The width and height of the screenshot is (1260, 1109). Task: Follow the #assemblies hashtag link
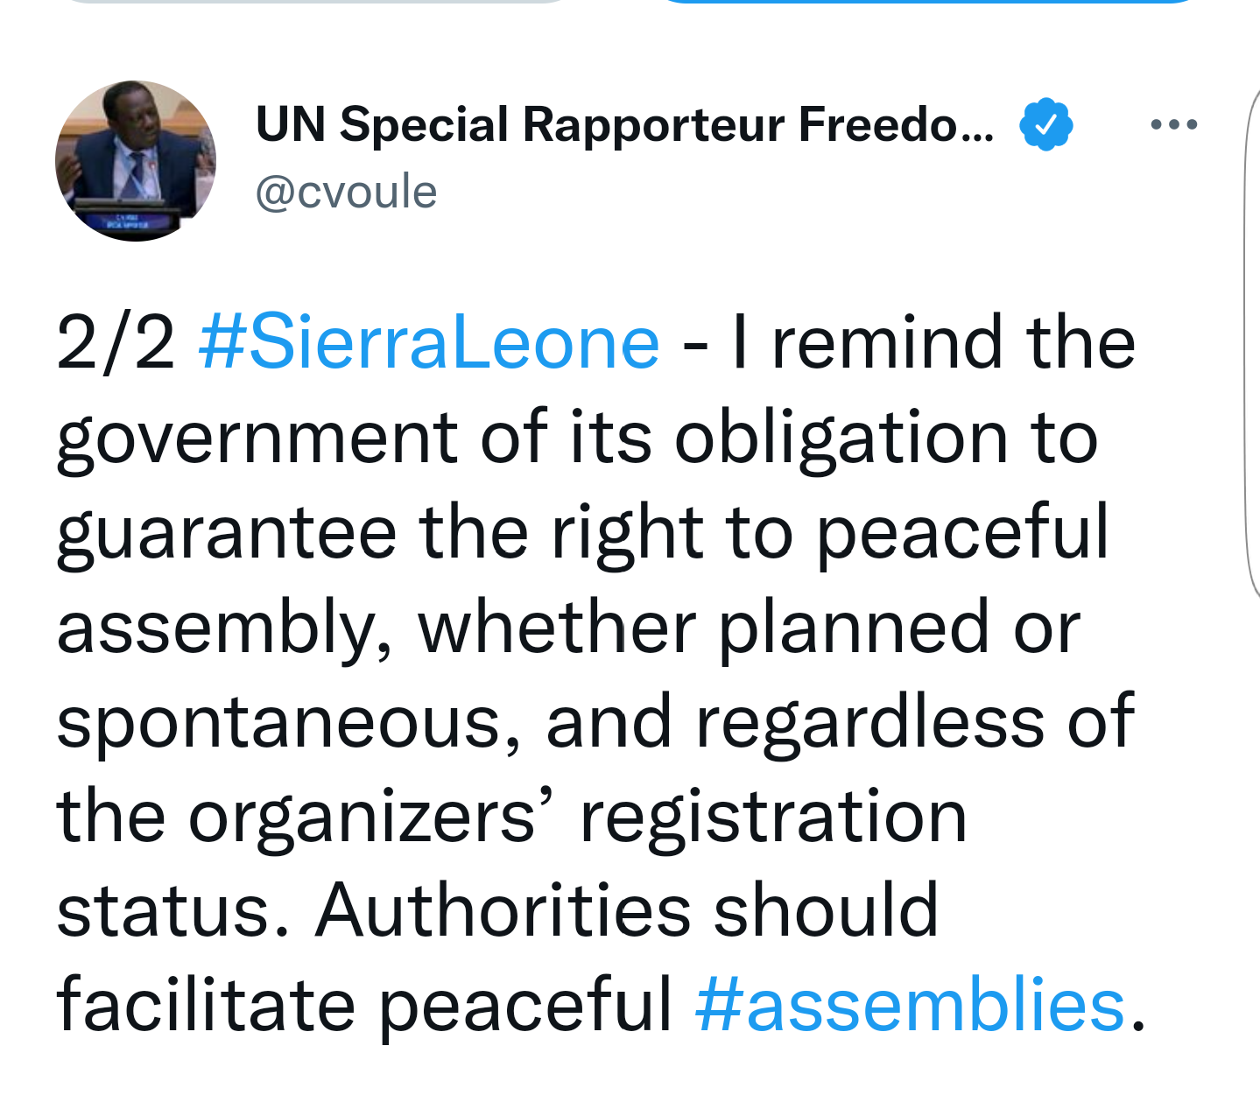coord(910,1005)
